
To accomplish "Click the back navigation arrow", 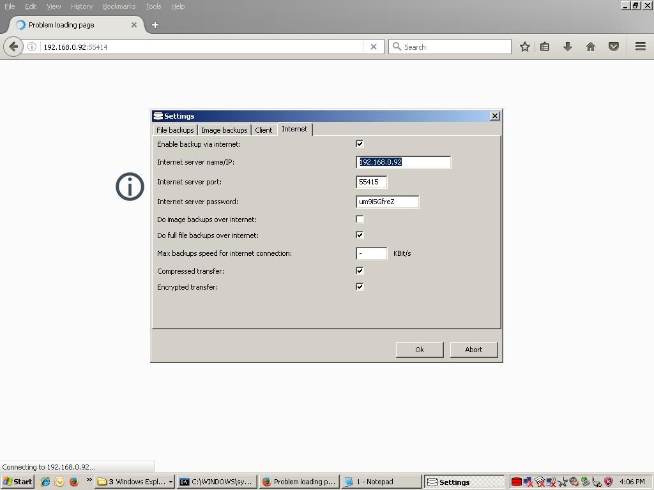I will pos(13,46).
